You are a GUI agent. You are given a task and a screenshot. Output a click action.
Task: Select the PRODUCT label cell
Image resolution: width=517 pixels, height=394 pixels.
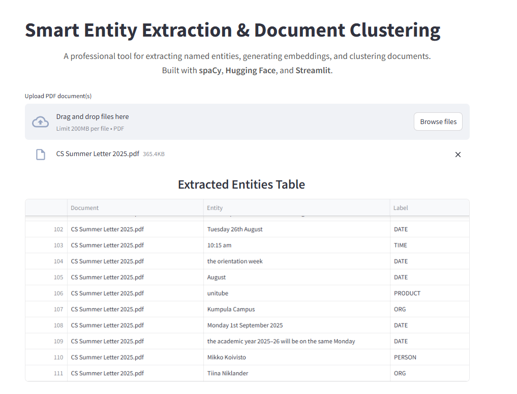pos(429,293)
